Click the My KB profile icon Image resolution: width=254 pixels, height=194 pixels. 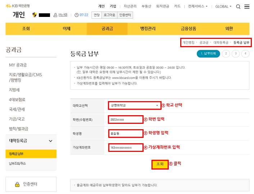pyautogui.click(x=55, y=15)
